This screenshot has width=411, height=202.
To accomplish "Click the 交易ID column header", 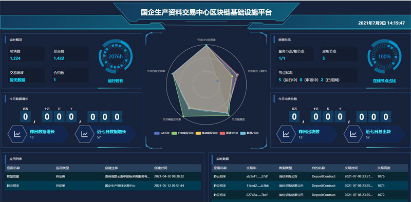I will tap(251, 168).
